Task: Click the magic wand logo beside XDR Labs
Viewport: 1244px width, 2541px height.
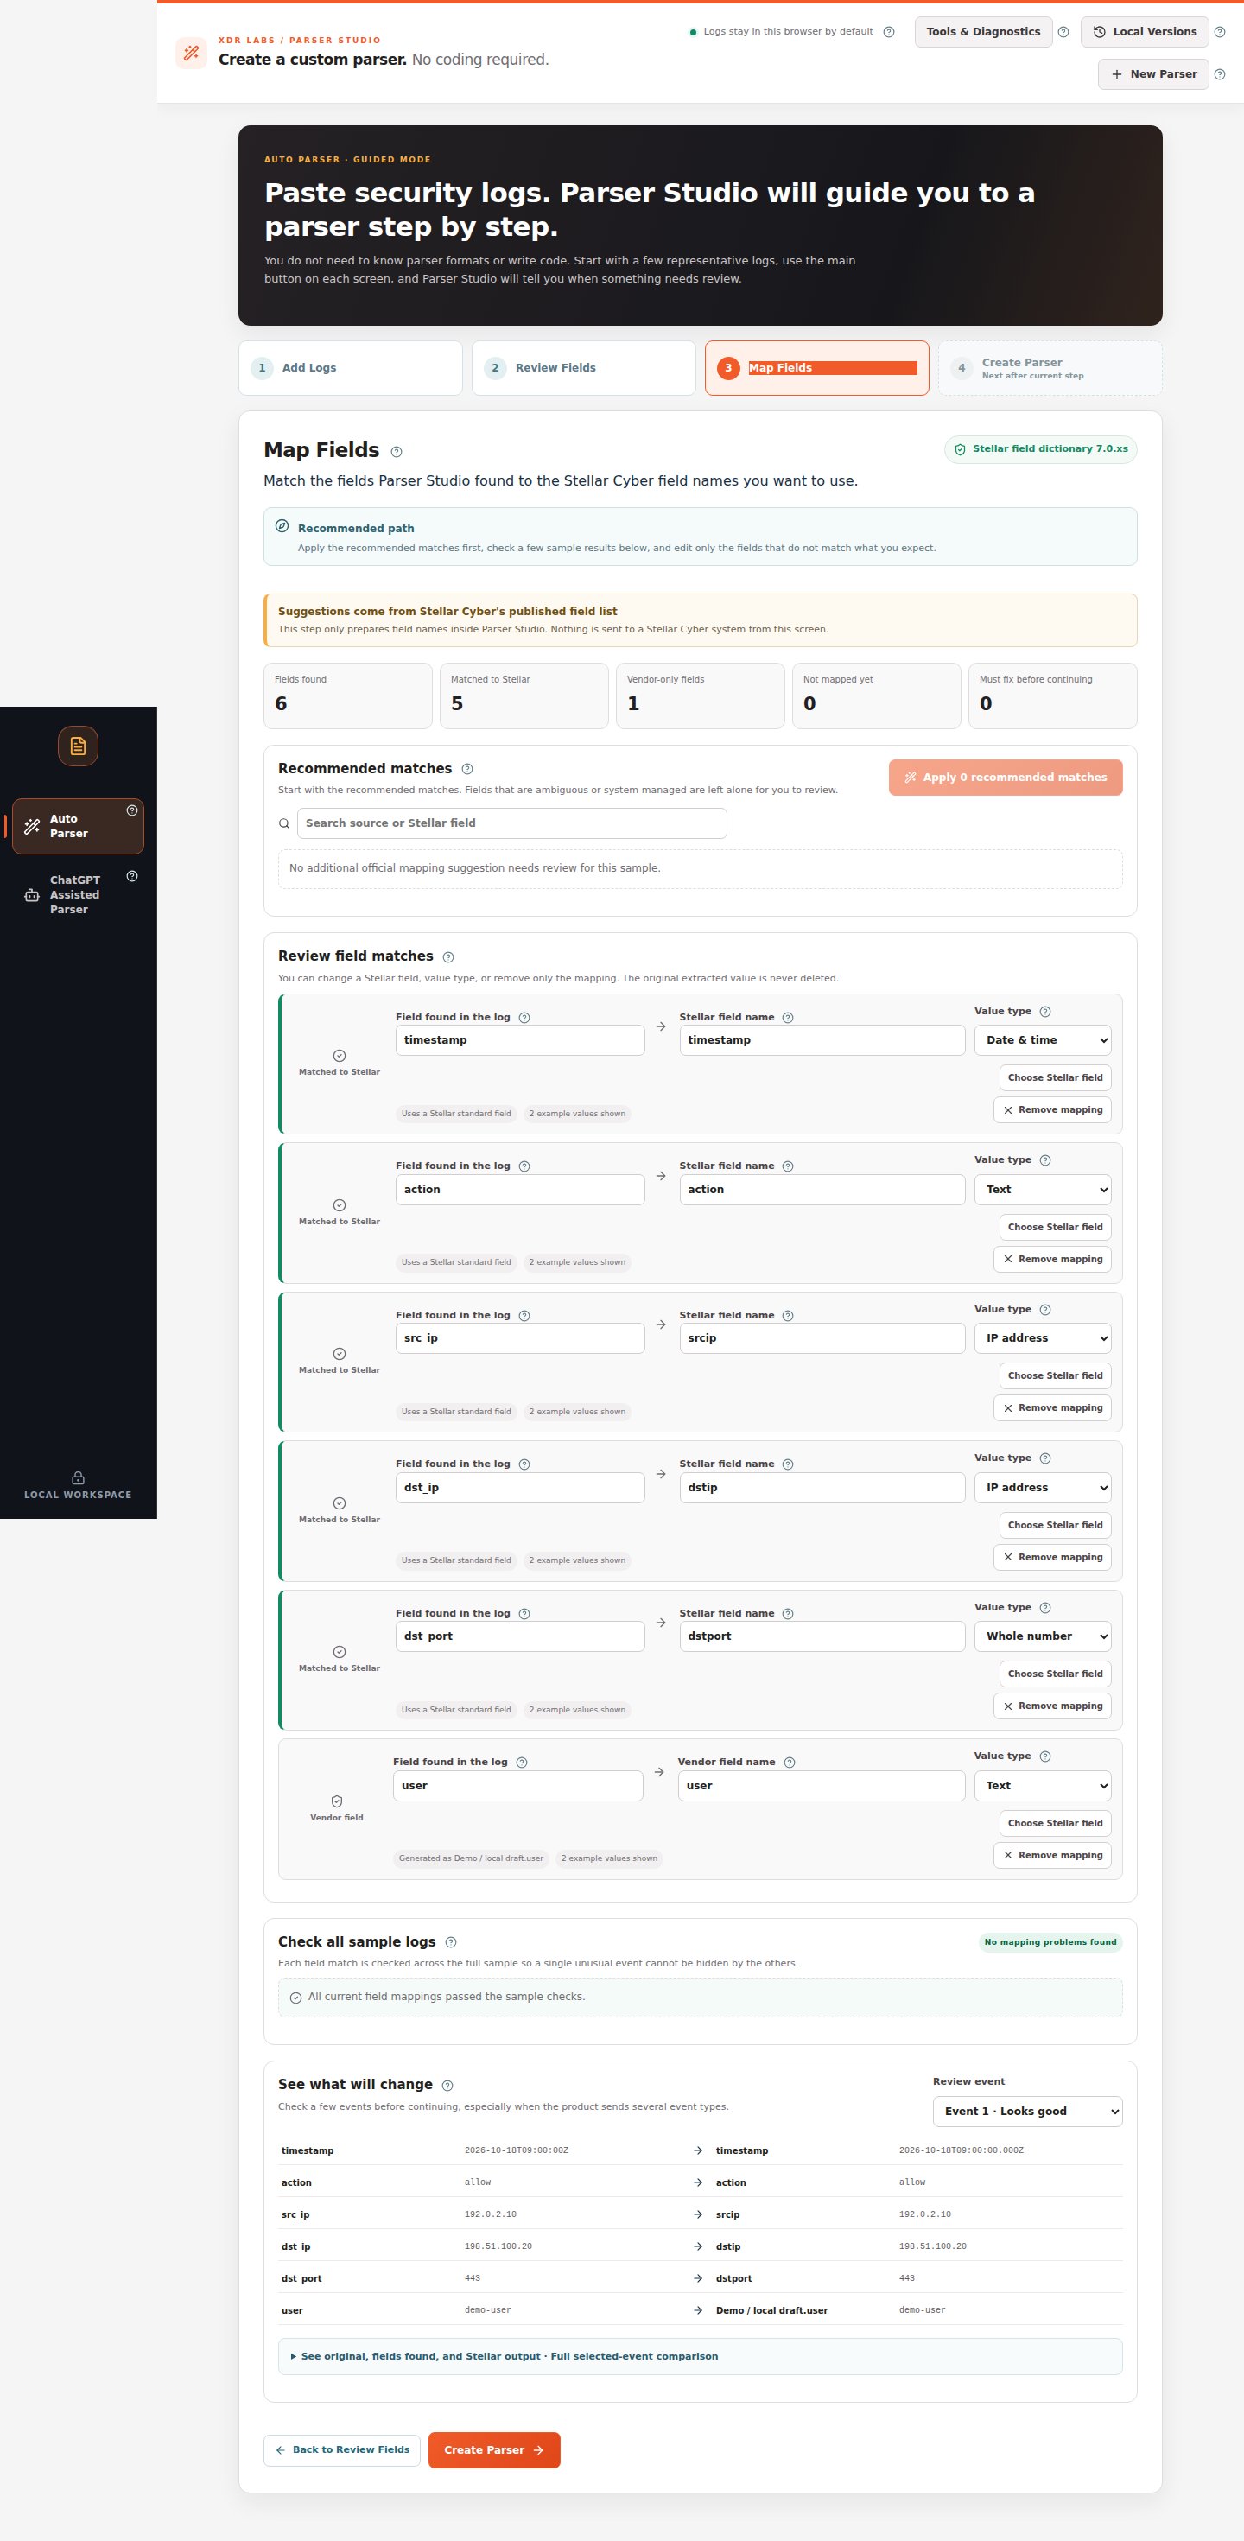Action: tap(192, 53)
